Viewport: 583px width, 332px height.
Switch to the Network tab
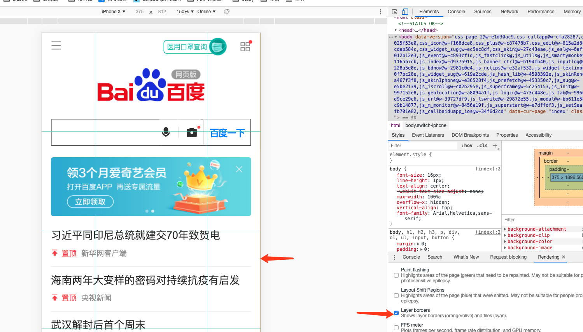click(x=509, y=12)
